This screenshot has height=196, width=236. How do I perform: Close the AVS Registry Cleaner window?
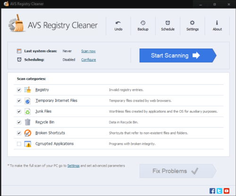[x=229, y=4]
